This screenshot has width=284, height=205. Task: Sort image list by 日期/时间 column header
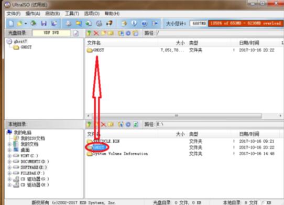249,43
